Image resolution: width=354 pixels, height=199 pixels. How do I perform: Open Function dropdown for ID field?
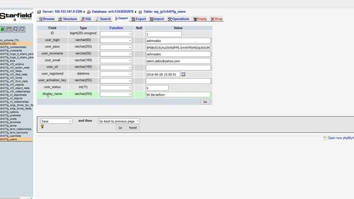[116, 34]
